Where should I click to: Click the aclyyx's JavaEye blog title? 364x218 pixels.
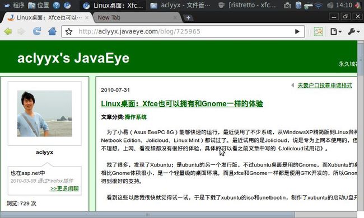[73, 58]
